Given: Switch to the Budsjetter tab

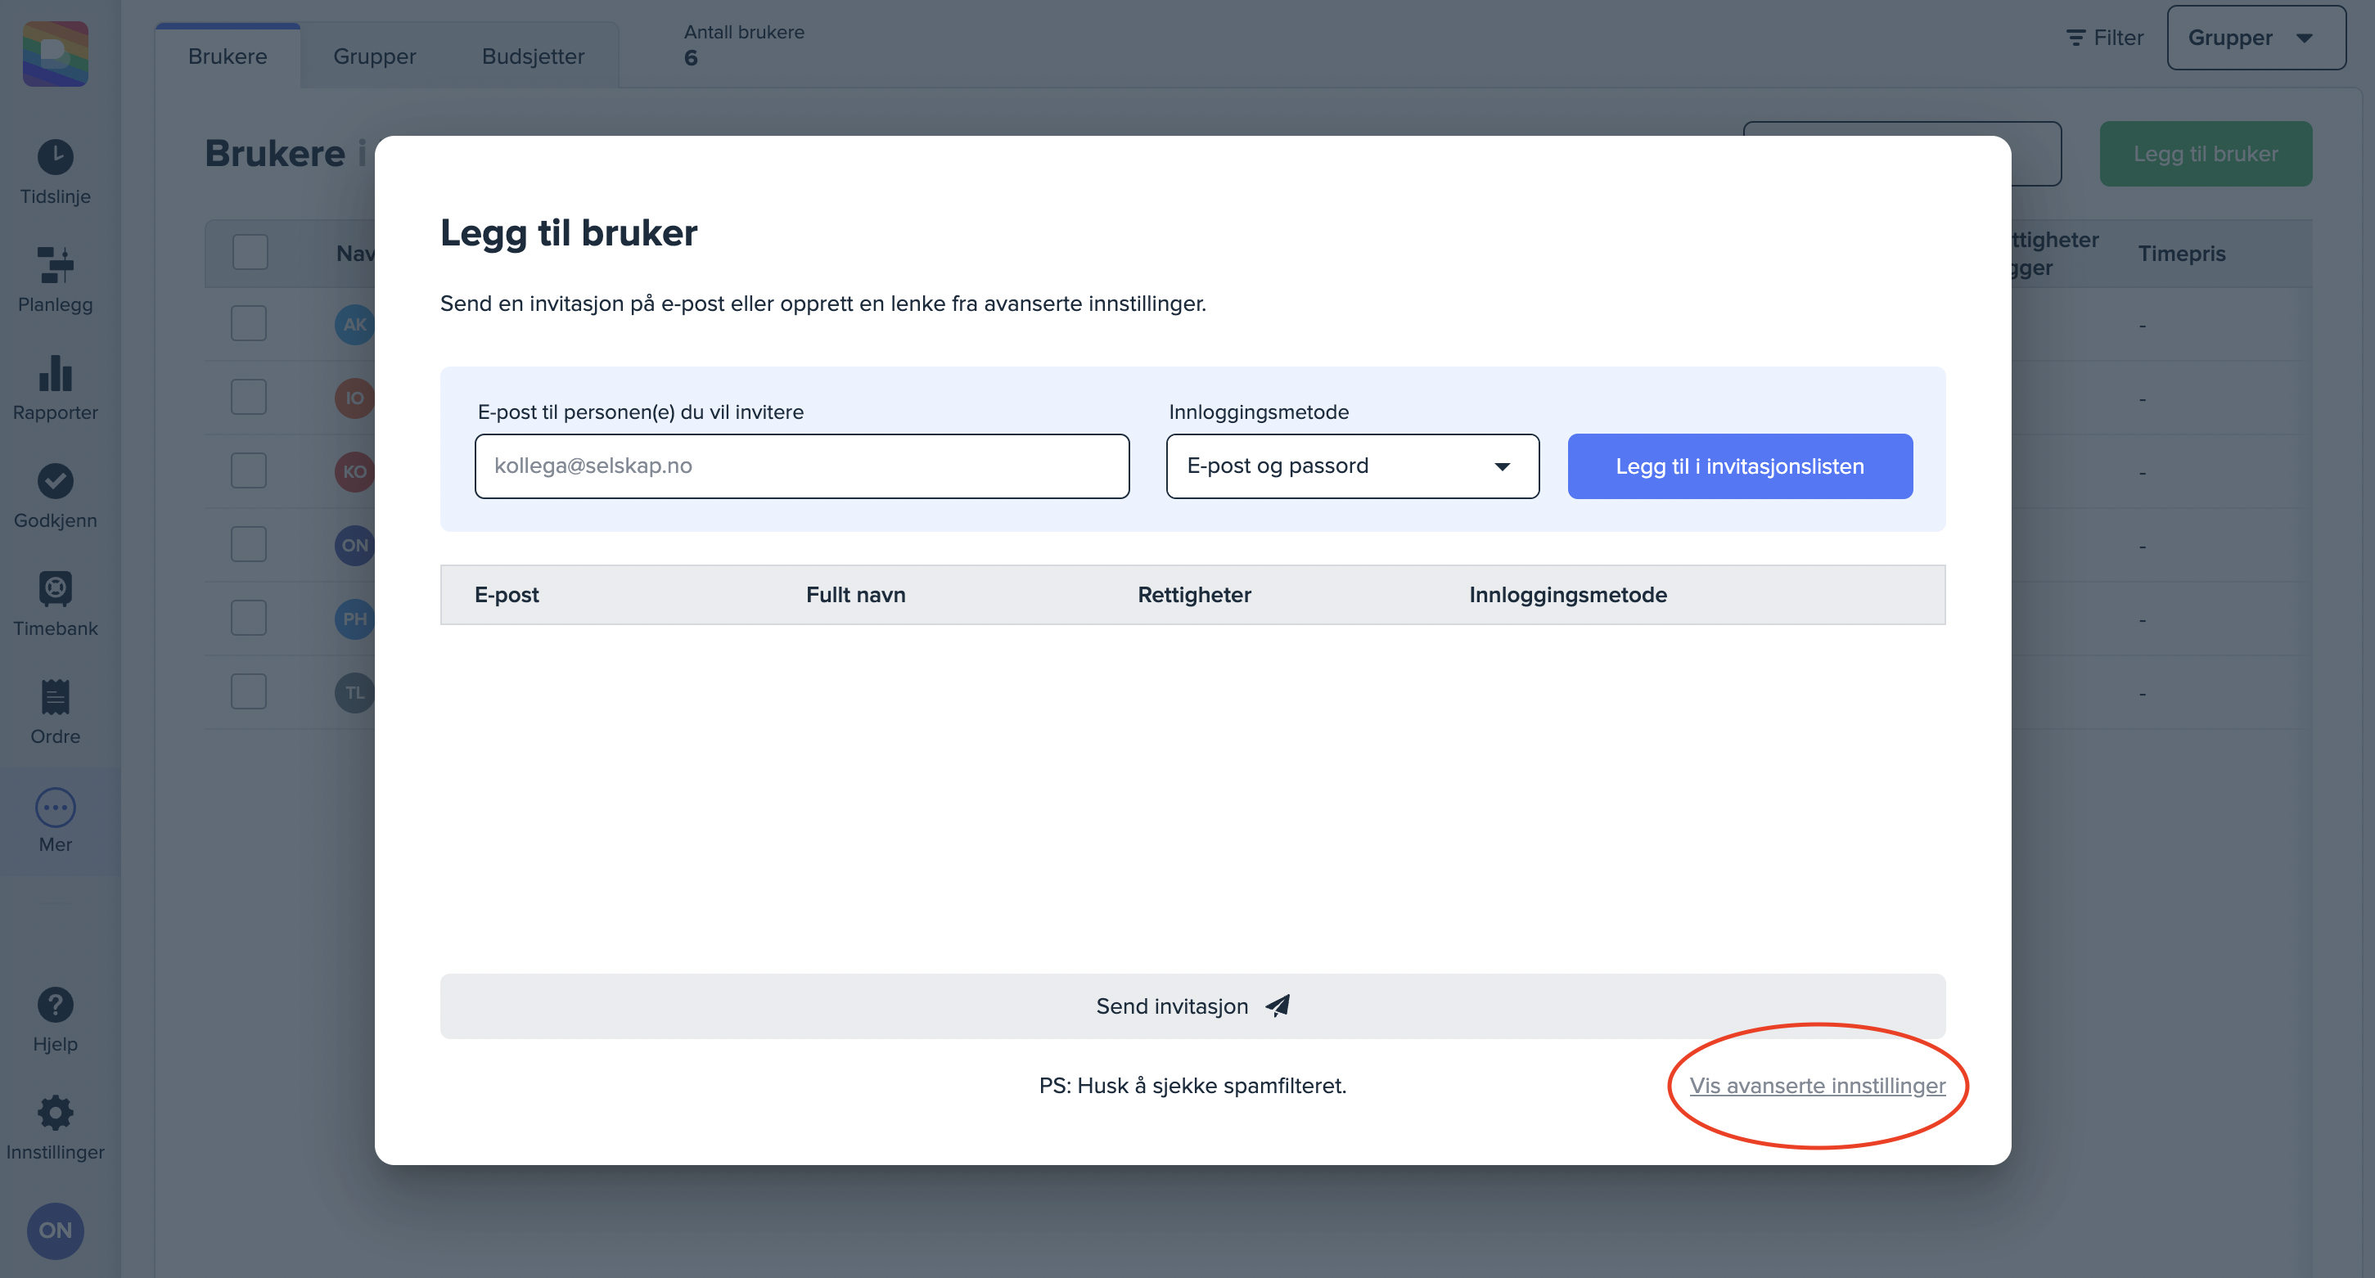Looking at the screenshot, I should tap(533, 56).
